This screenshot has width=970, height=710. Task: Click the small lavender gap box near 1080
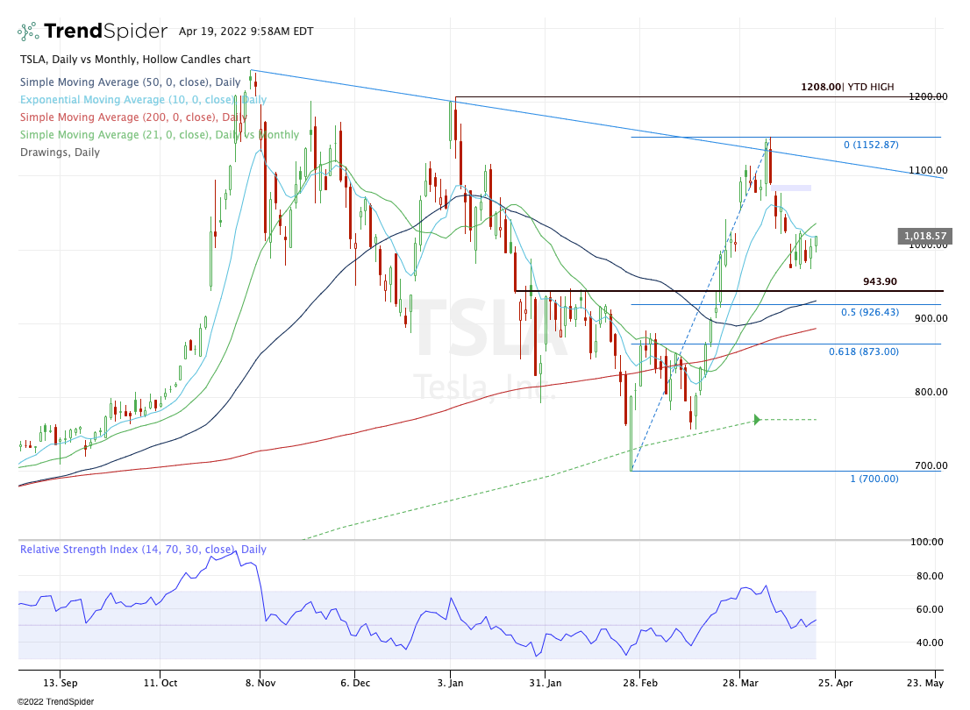(x=790, y=188)
